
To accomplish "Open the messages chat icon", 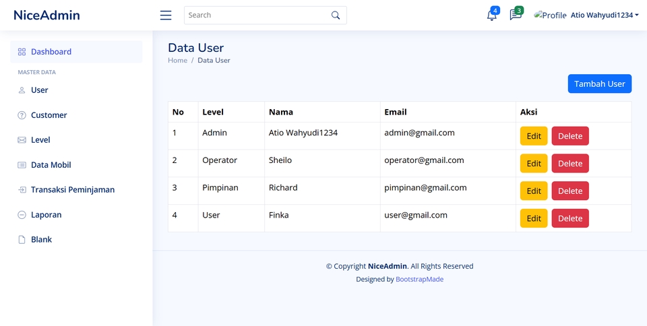I will [516, 15].
